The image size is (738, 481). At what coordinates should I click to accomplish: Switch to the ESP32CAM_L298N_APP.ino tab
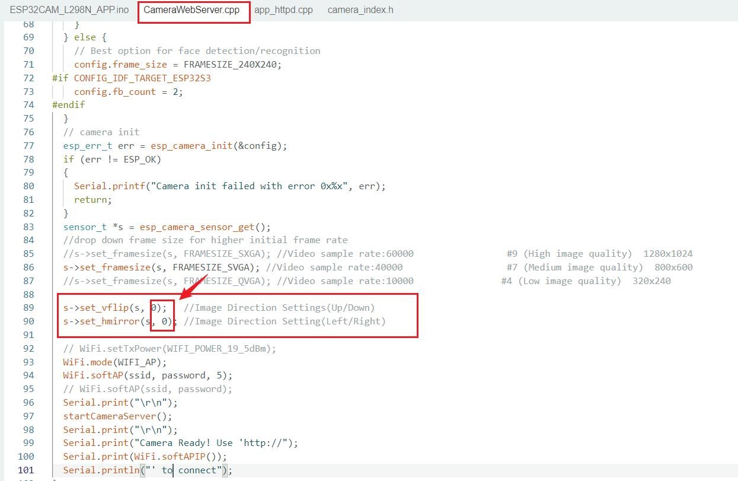coord(69,10)
